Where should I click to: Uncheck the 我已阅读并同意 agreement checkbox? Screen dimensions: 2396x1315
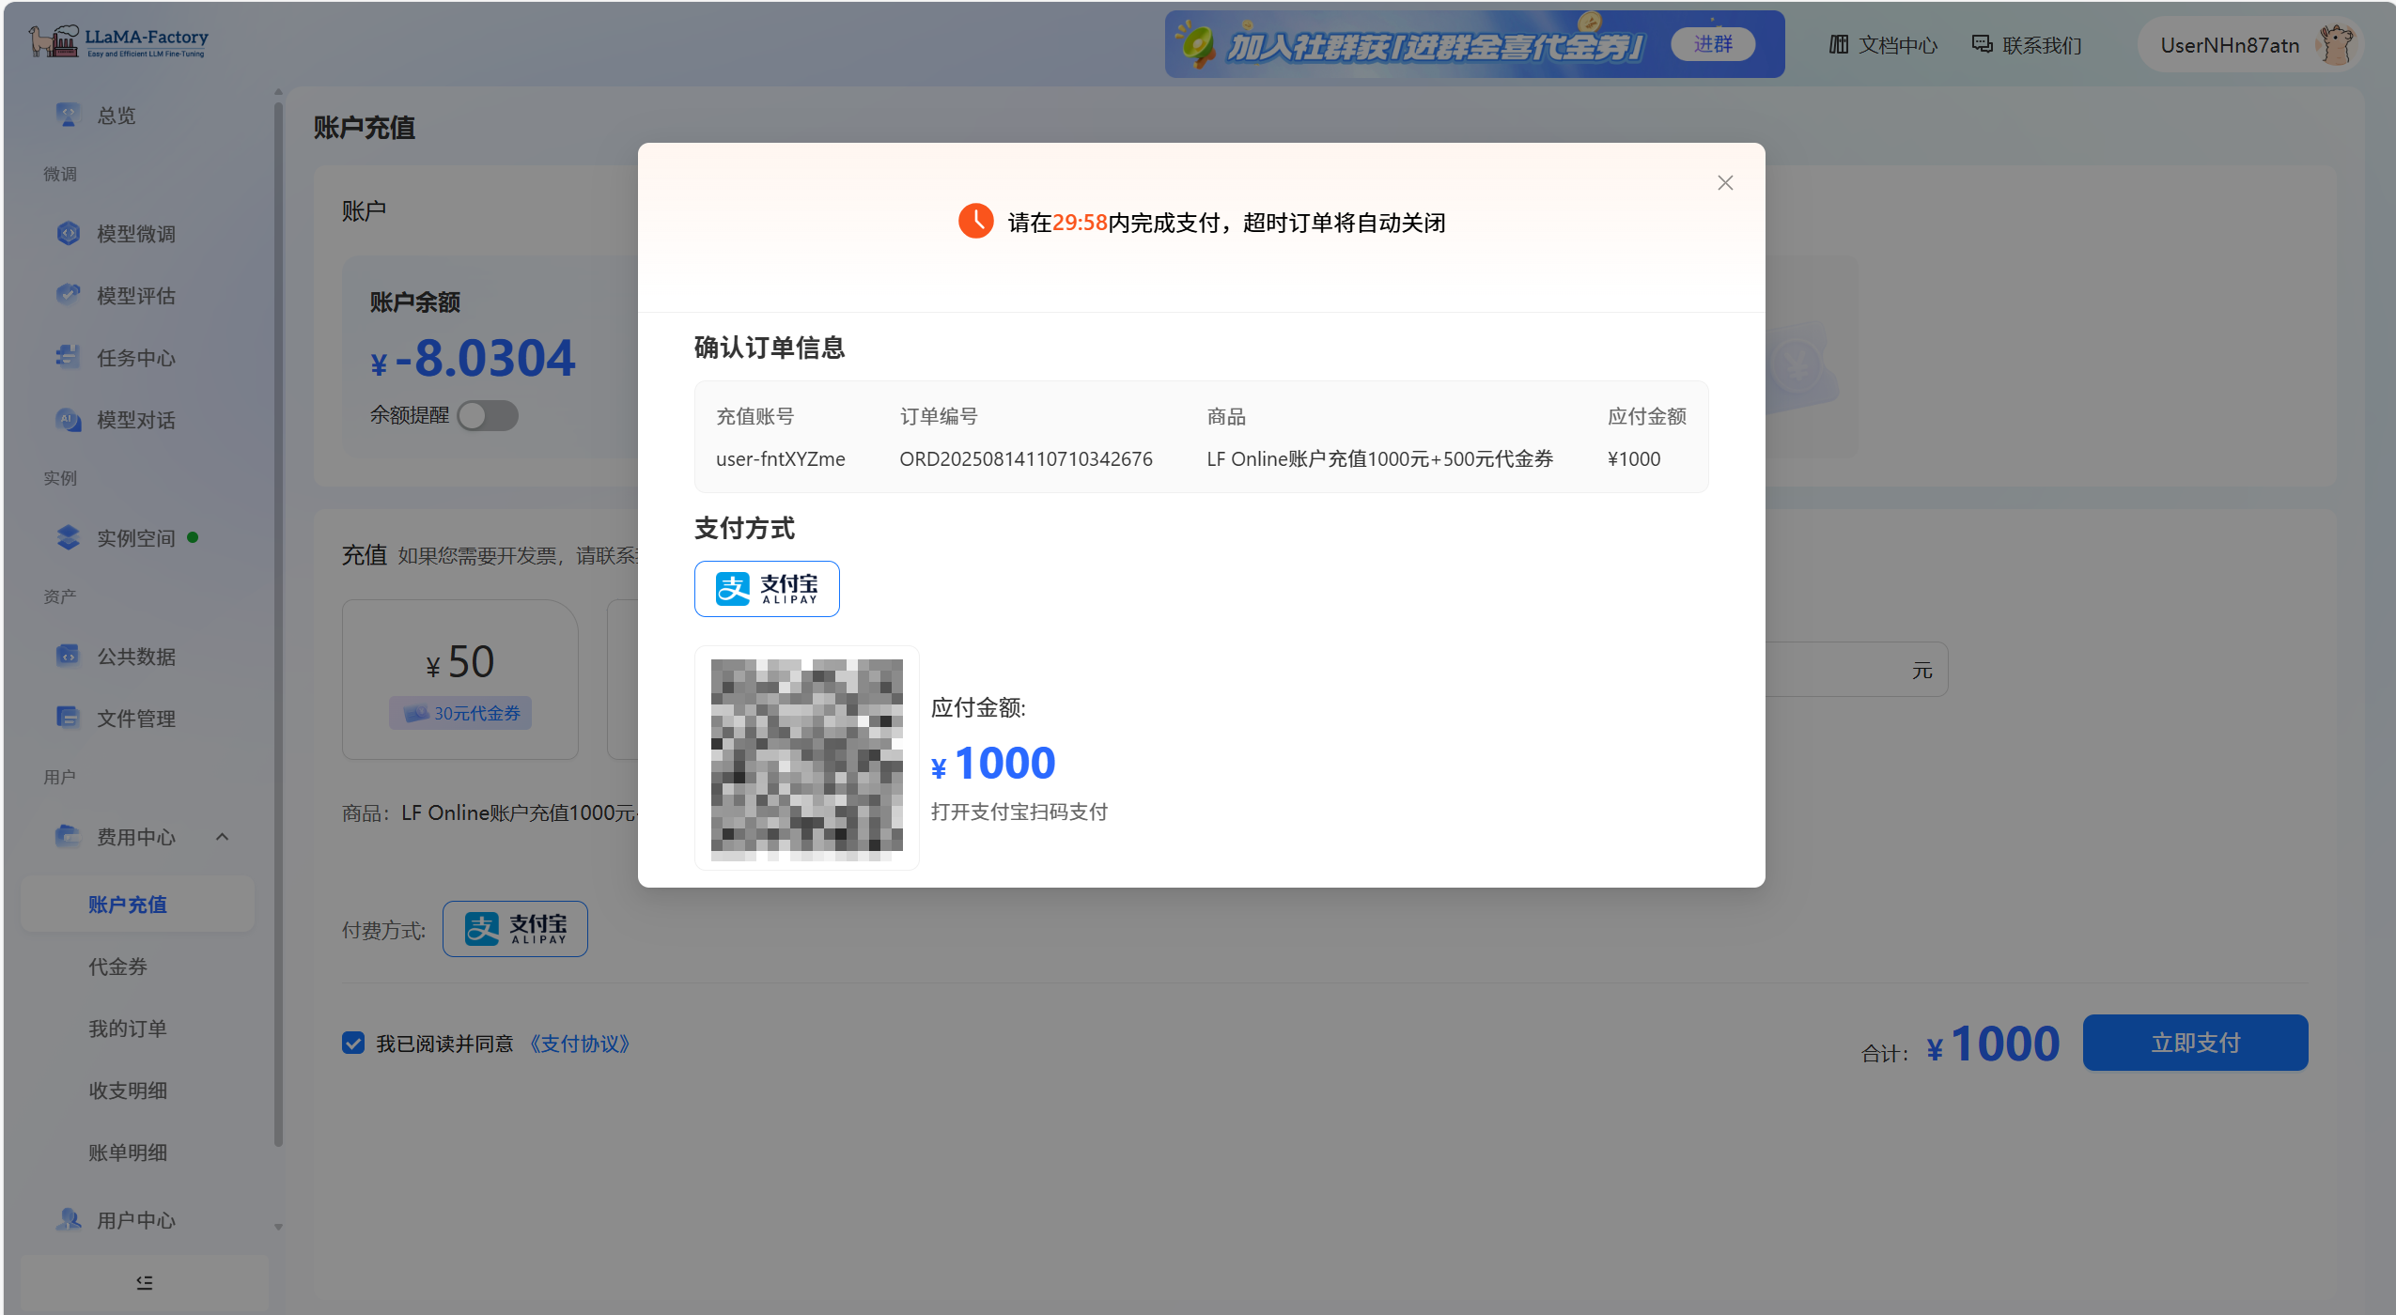353,1043
